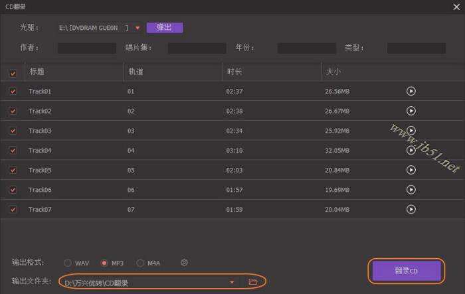Sort by the 标题 column header
The image size is (465, 294).
[x=37, y=72]
